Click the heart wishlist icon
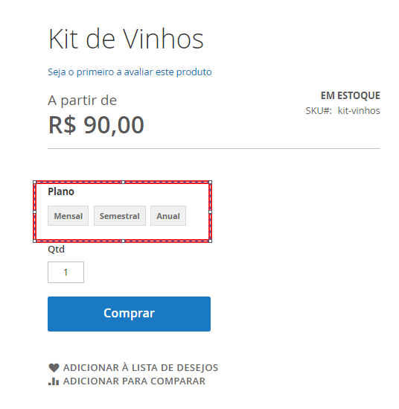Image resolution: width=399 pixels, height=409 pixels. (54, 368)
